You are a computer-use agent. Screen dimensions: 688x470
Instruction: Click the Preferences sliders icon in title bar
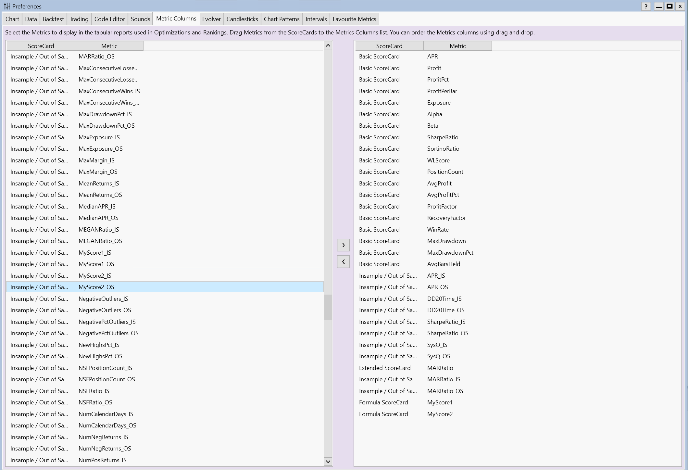[x=7, y=6]
